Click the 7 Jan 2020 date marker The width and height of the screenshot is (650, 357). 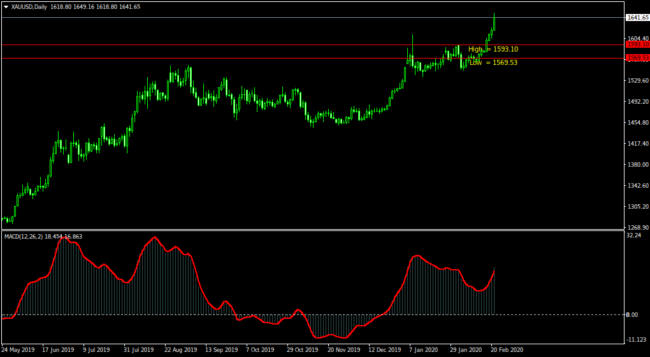(424, 349)
